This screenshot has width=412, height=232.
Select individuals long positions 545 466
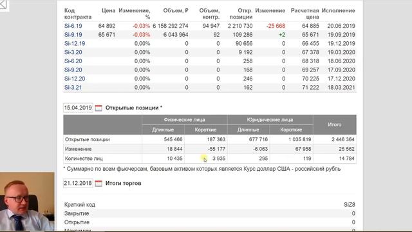pos(173,139)
